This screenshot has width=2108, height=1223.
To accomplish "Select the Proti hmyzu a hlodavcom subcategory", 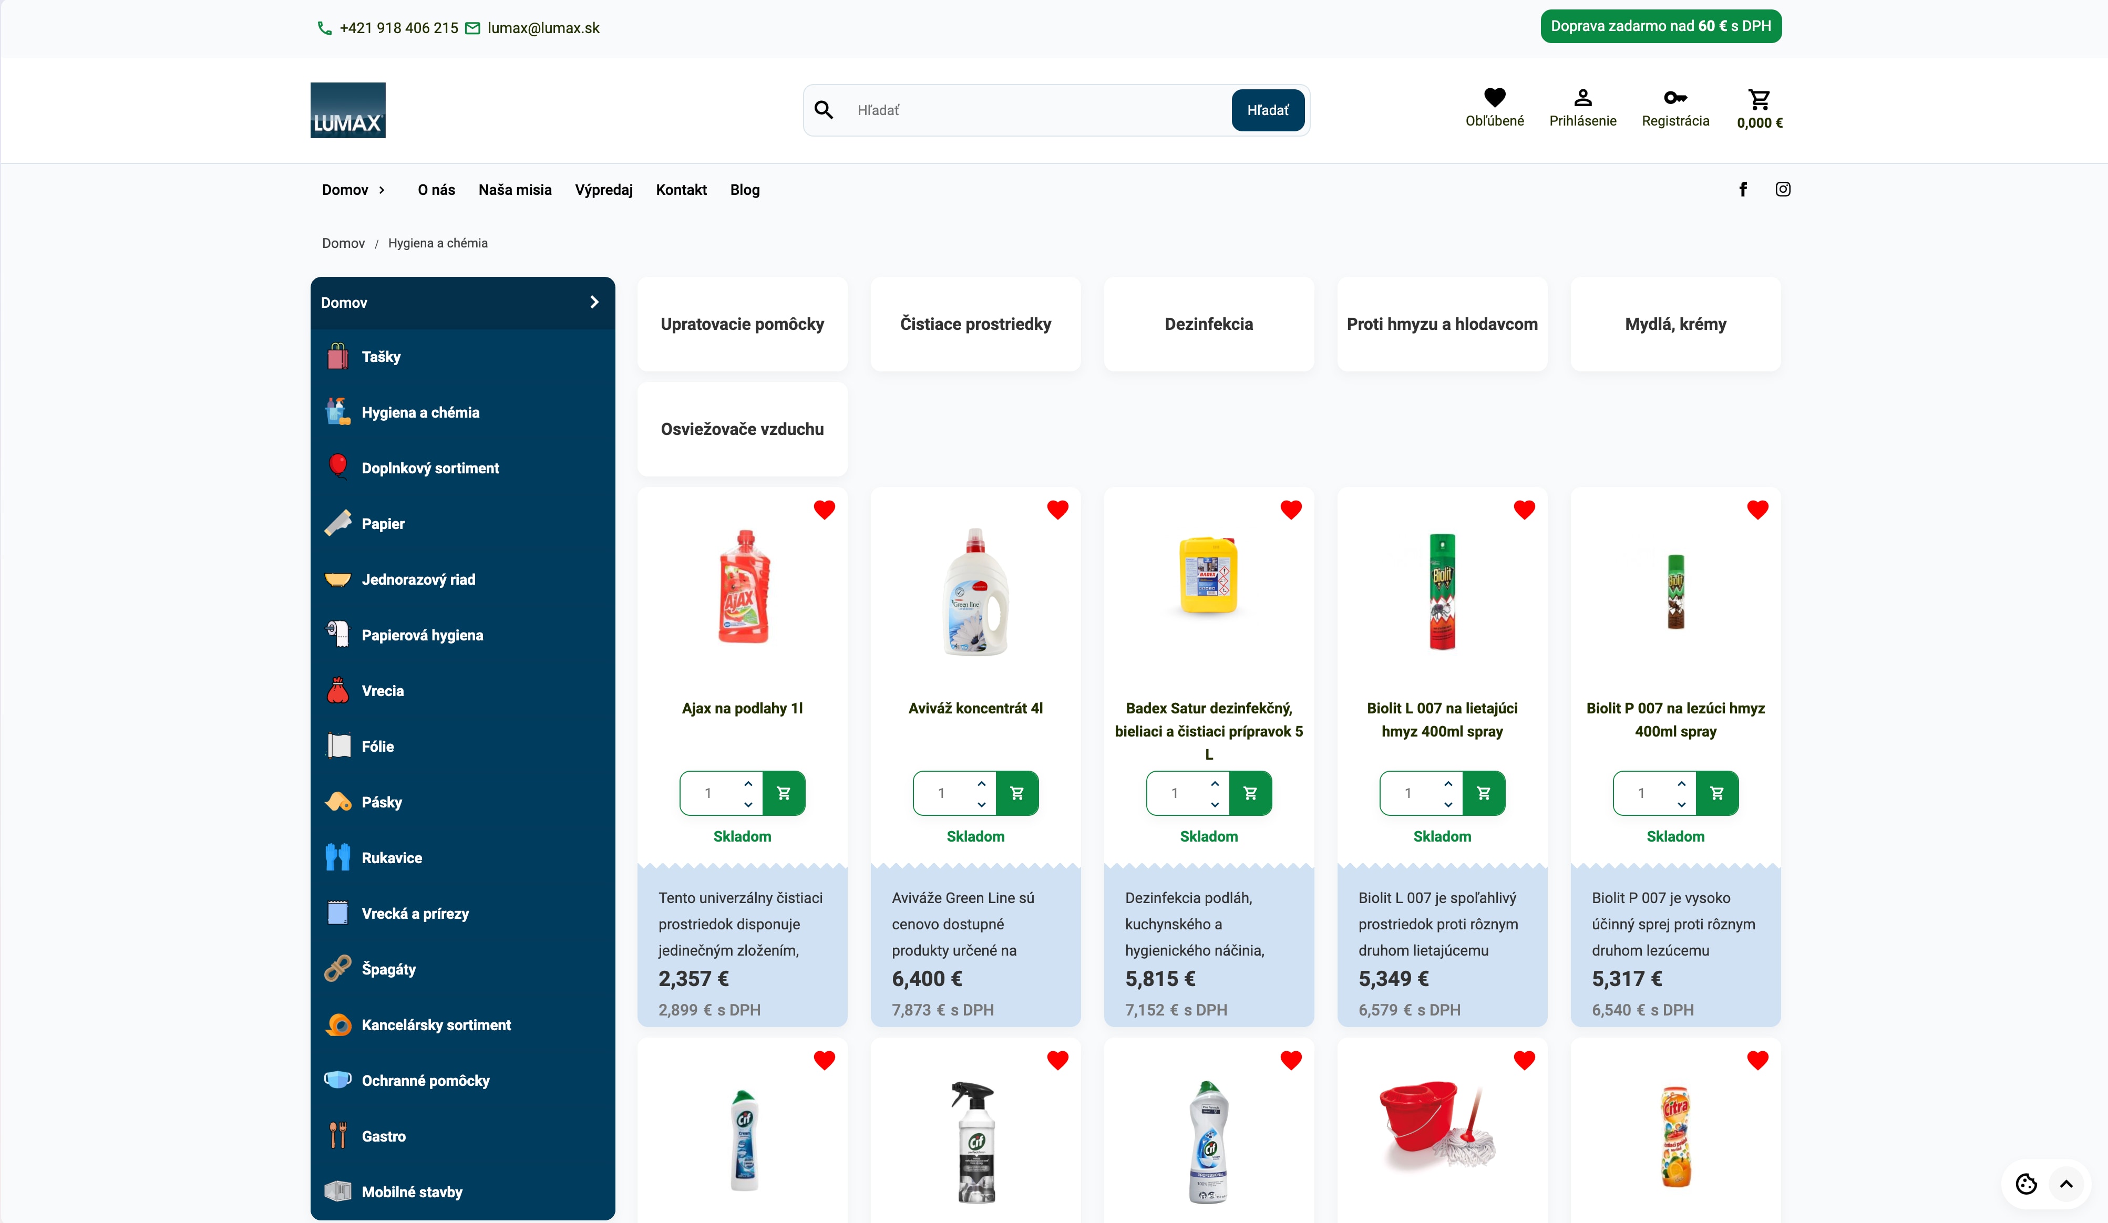I will coord(1442,324).
